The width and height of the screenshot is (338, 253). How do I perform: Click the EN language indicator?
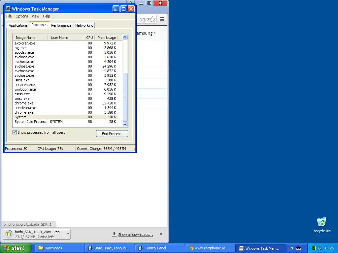290,248
